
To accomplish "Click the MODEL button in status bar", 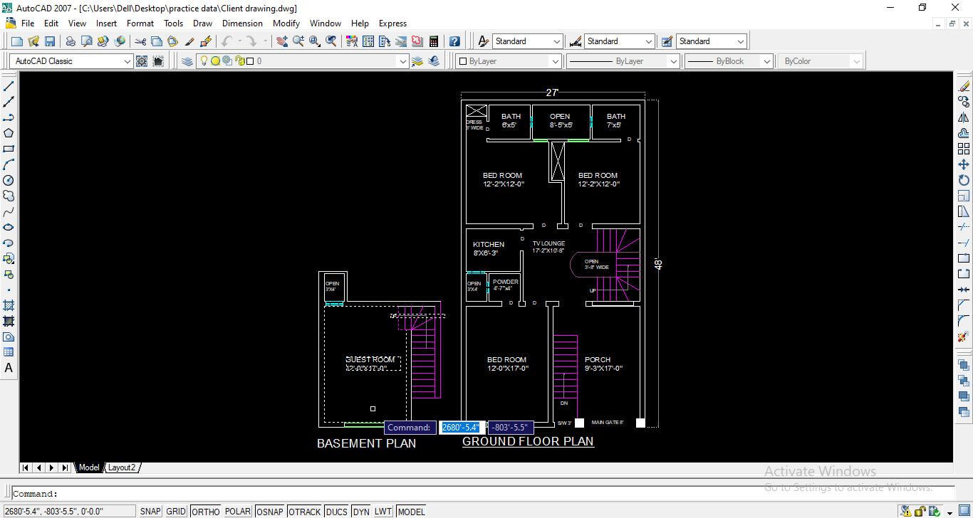I will click(411, 511).
